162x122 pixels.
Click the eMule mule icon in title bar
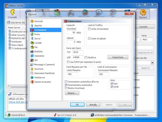click(7, 6)
